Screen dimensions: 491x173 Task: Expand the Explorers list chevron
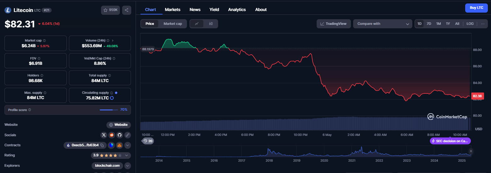point(127,165)
